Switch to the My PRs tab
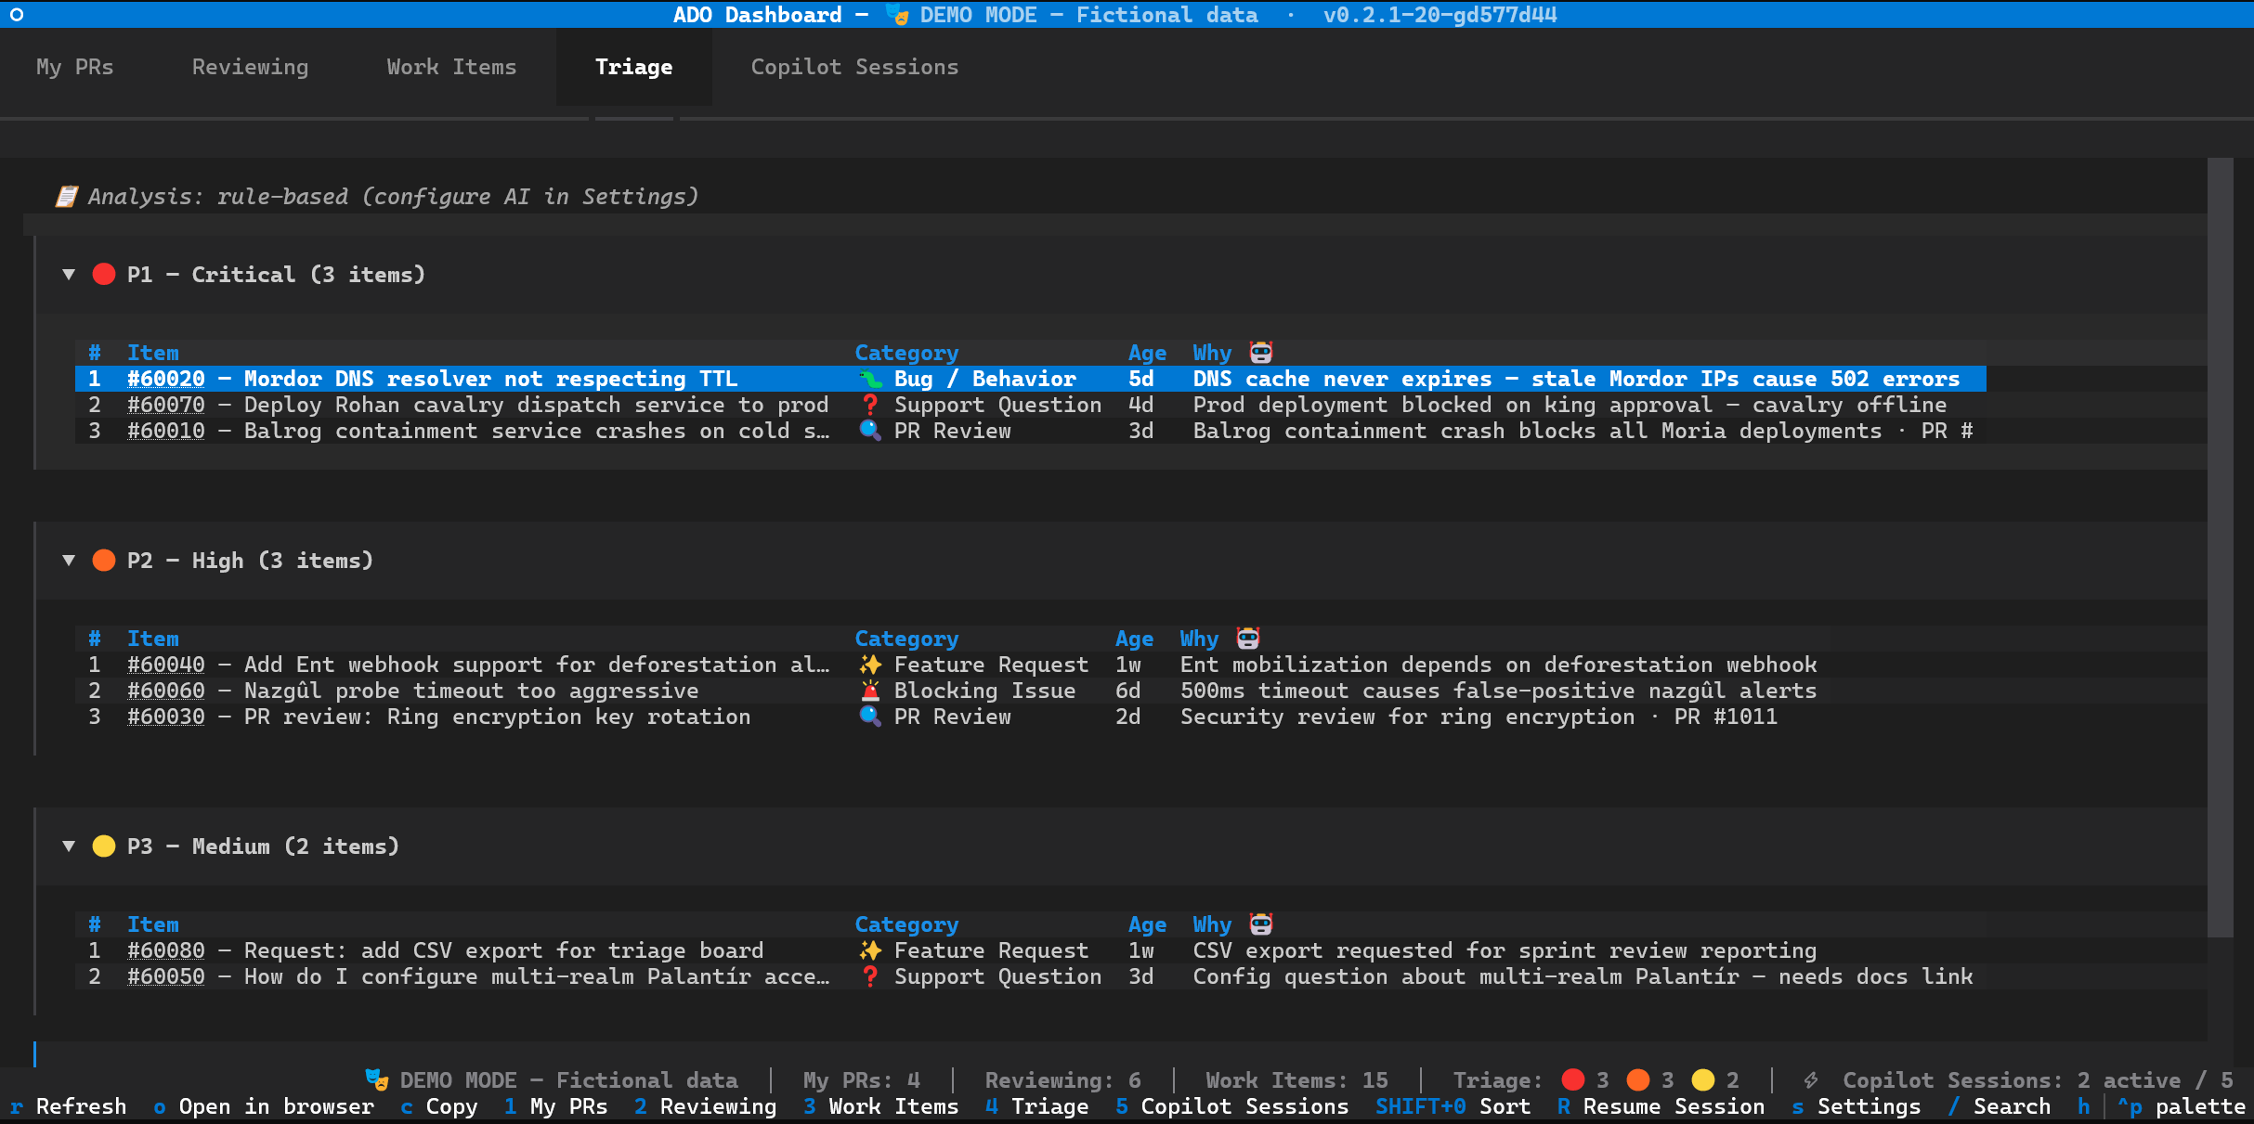The height and width of the screenshot is (1124, 2254). coord(75,67)
